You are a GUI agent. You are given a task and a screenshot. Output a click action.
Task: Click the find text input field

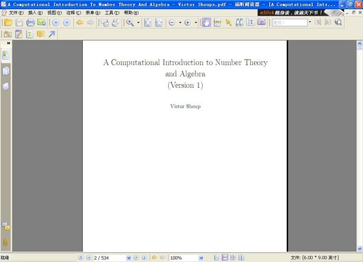tap(289, 22)
